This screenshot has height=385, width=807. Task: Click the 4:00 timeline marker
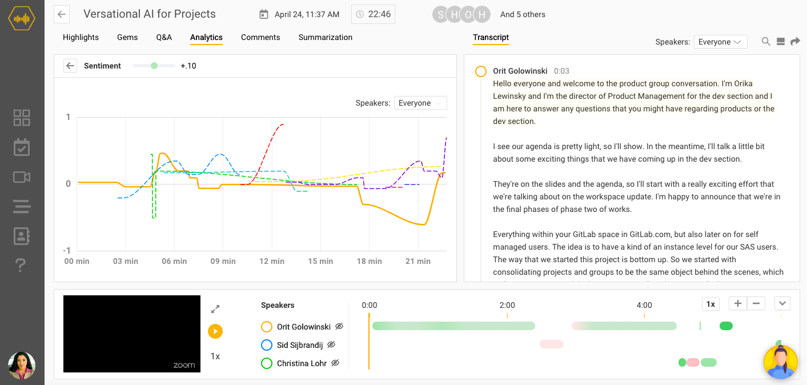pyautogui.click(x=644, y=305)
